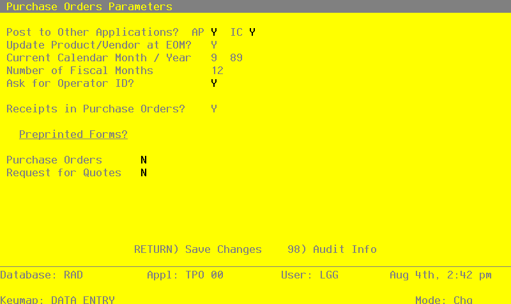Select the Number of Fiscal Months value 12
511x304 pixels.
point(217,70)
